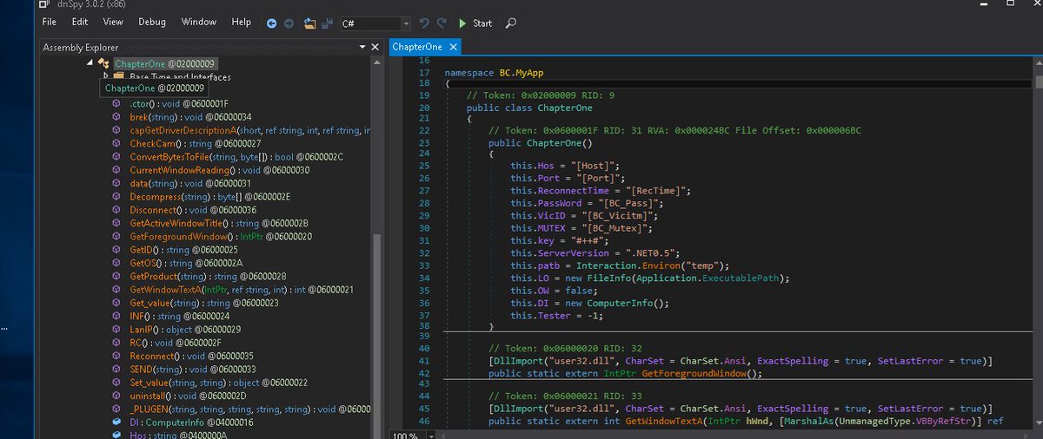Click the method icon beside Reconnect()

pos(116,356)
